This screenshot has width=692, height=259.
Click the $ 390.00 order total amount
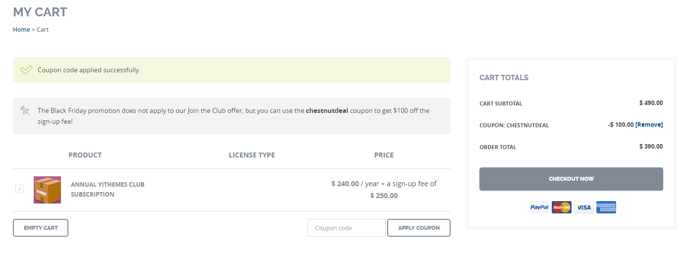[x=651, y=147]
